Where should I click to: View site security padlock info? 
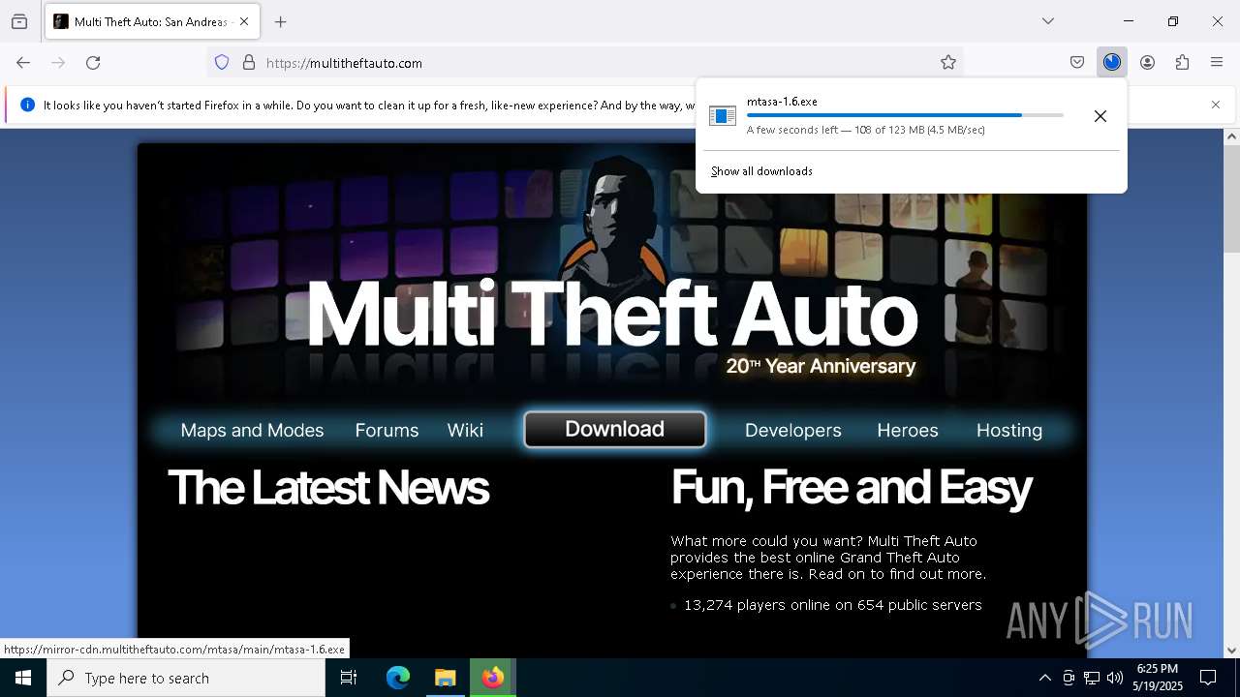pos(249,63)
